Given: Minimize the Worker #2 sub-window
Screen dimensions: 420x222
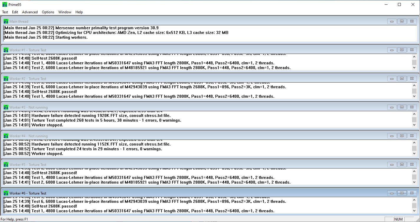Looking at the screenshot, I should point(392,79).
